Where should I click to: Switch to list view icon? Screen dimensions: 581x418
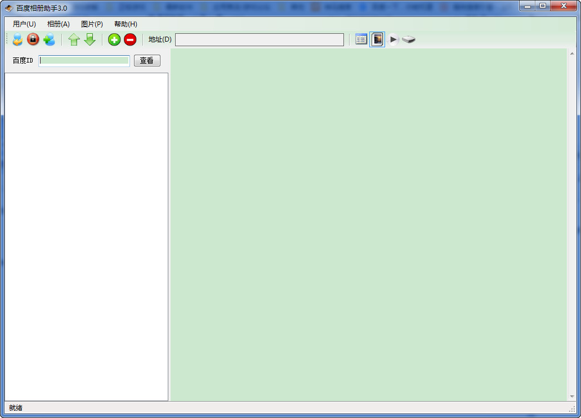click(x=361, y=39)
